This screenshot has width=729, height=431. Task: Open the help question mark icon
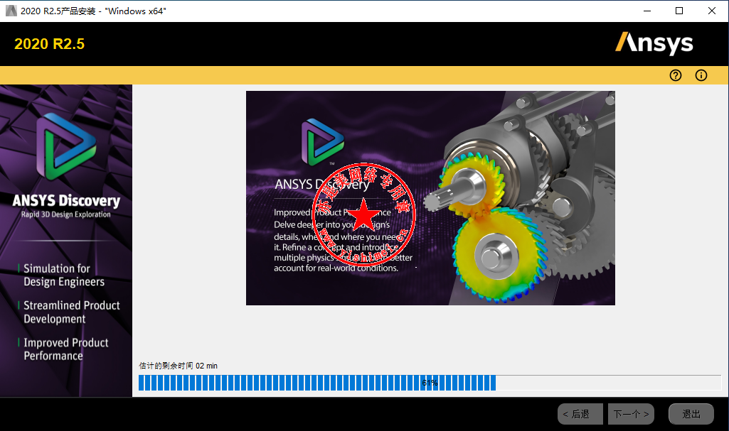676,75
